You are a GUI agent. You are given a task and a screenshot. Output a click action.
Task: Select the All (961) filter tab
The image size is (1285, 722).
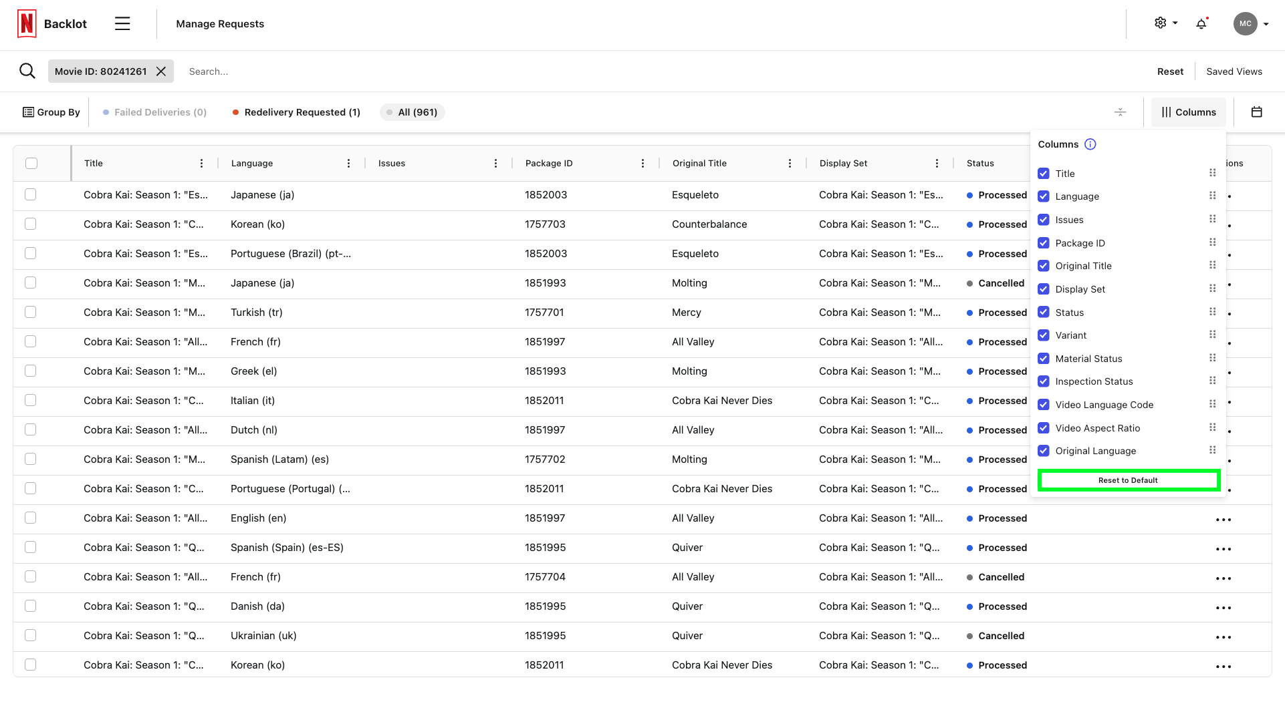coord(412,112)
